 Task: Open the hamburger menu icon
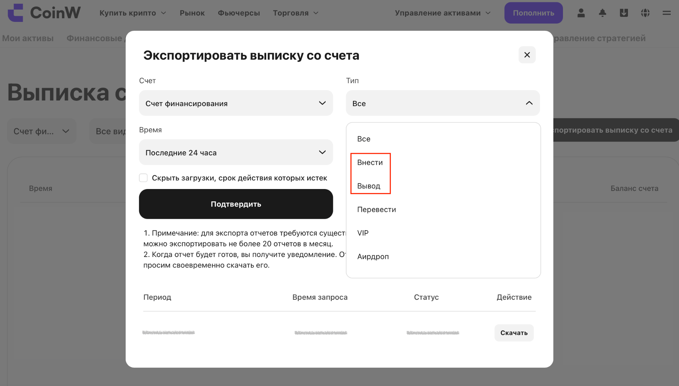[x=666, y=13]
